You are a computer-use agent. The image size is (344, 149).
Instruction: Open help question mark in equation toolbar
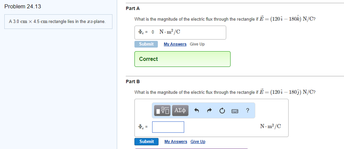[248, 110]
